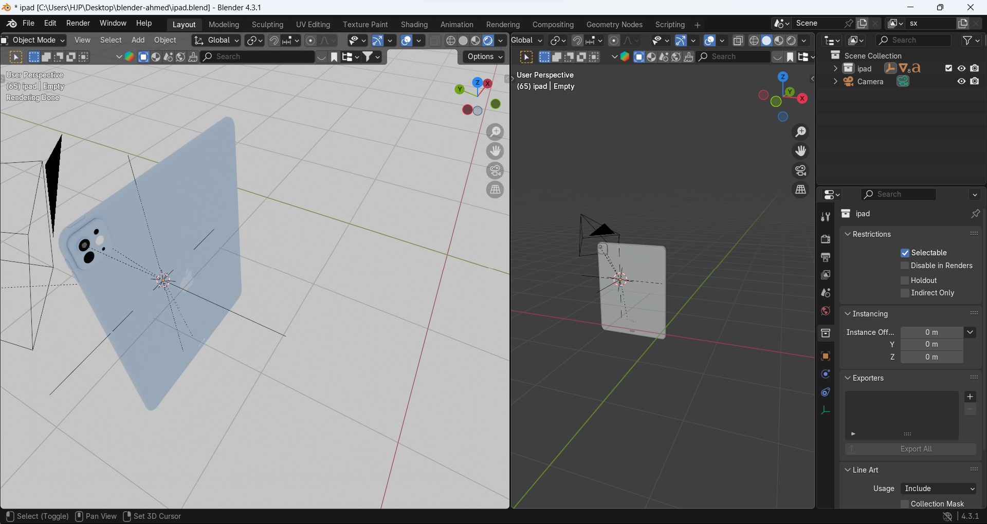
Task: Open the View Layer properties tab
Action: click(x=826, y=275)
